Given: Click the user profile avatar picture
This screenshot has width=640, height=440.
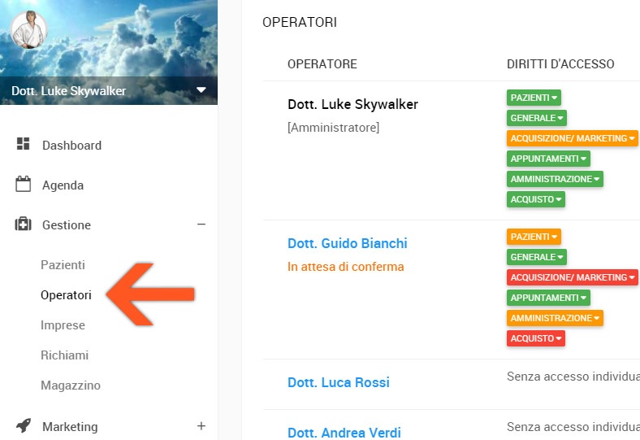Looking at the screenshot, I should (28, 32).
